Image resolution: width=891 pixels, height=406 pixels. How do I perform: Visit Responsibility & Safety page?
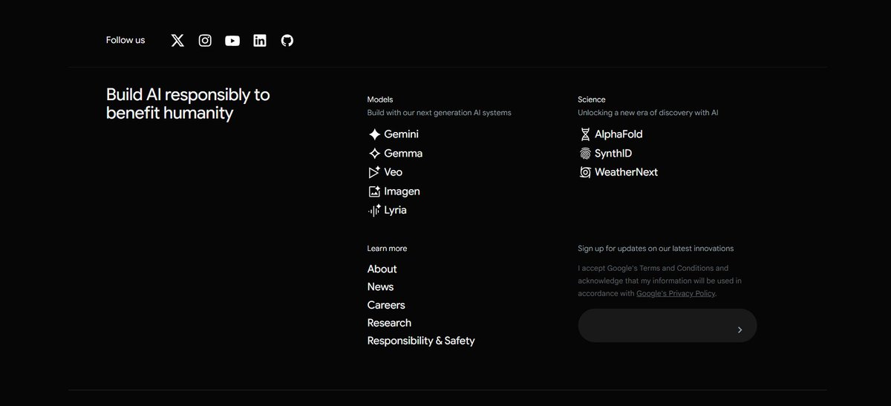[421, 341]
